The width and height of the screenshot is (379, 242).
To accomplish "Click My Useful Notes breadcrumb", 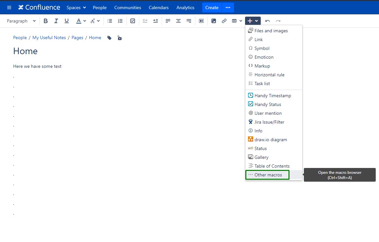I will (x=49, y=38).
